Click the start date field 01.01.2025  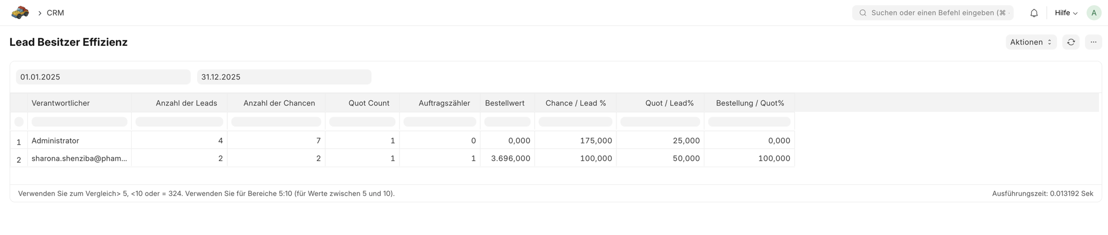pos(103,77)
